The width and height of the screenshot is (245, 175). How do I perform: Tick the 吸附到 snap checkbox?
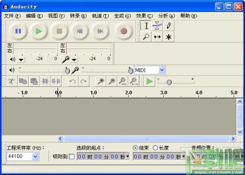point(72,157)
